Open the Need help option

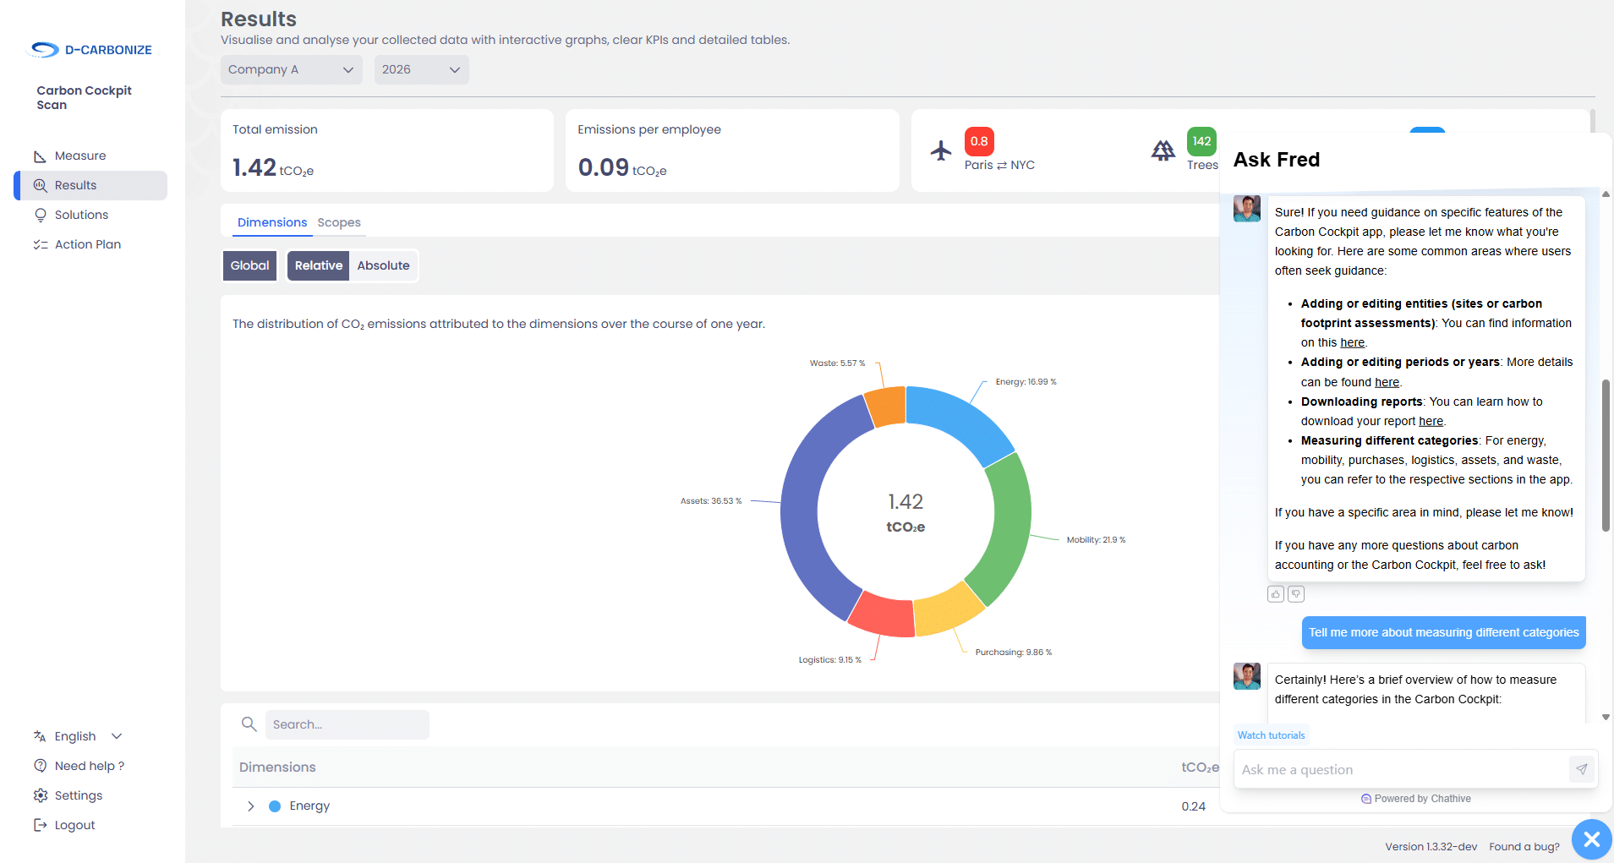89,766
